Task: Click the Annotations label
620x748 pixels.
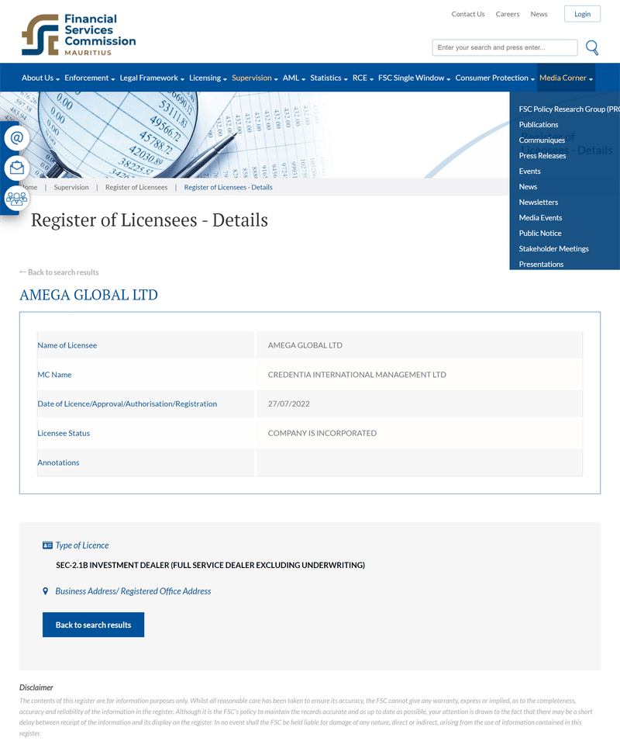Action: (x=59, y=462)
